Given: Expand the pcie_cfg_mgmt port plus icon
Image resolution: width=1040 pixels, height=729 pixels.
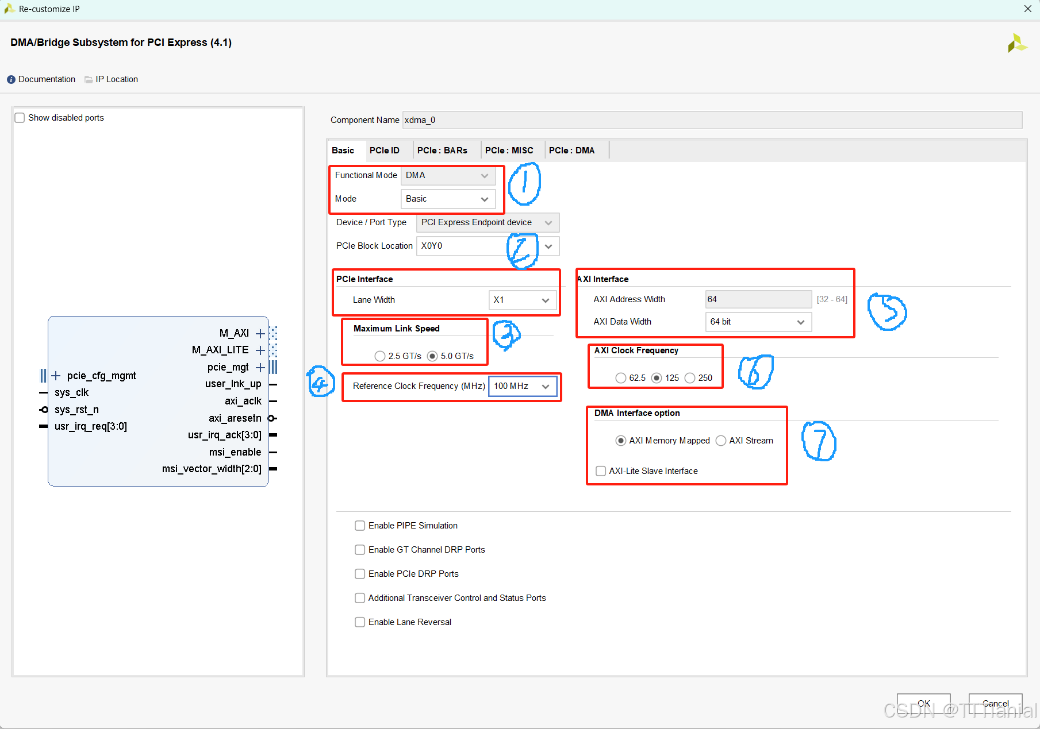Looking at the screenshot, I should tap(56, 376).
